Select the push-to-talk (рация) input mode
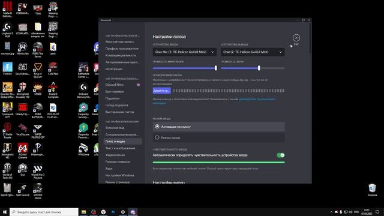 [218, 137]
